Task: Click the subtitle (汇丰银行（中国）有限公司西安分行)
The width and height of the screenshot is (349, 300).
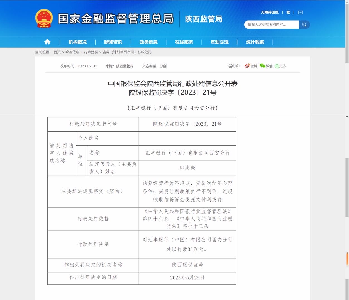Action: coord(173,108)
